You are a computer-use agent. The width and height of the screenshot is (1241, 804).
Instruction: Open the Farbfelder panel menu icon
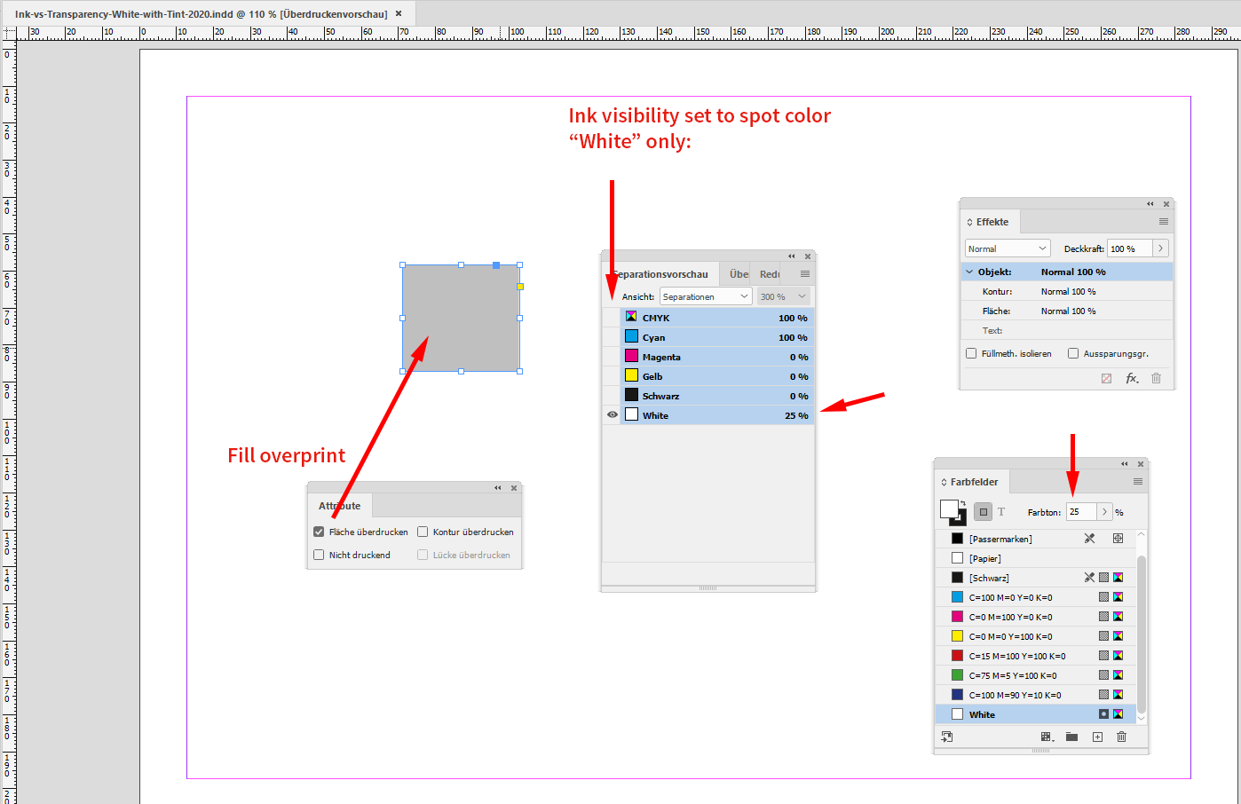point(1137,481)
